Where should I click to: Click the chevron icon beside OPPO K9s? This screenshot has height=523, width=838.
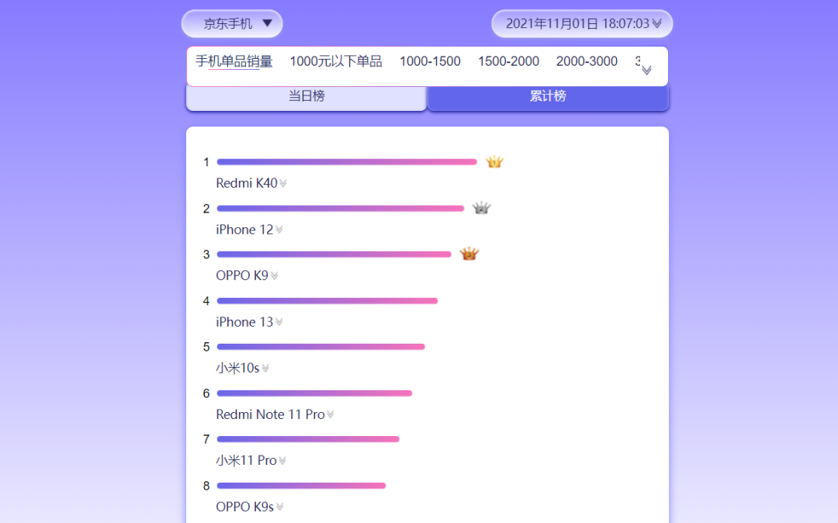(279, 507)
